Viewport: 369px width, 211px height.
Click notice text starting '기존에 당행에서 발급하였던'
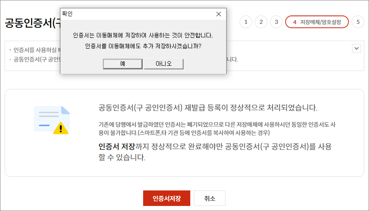[217, 128]
